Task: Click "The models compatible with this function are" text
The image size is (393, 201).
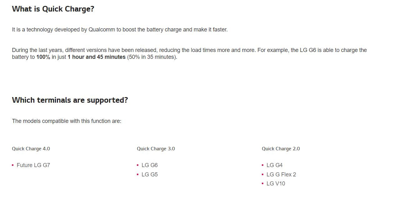Action: (67, 121)
